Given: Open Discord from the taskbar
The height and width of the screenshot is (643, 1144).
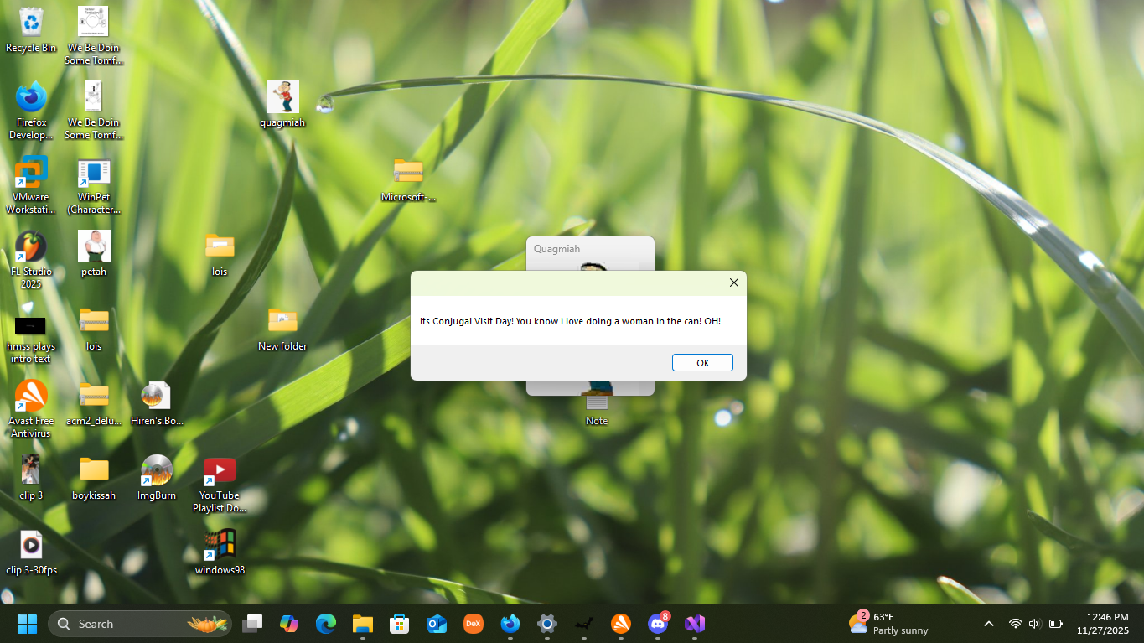Looking at the screenshot, I should point(658,624).
